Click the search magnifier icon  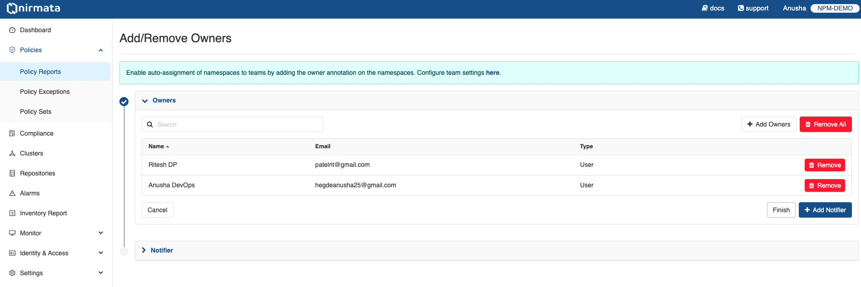coord(150,124)
